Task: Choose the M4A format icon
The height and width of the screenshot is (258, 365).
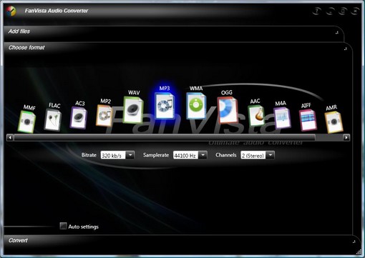Action: [282, 118]
